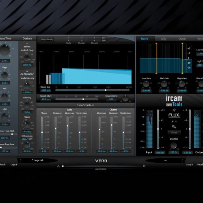Click the Low Gain knob

click(146, 84)
